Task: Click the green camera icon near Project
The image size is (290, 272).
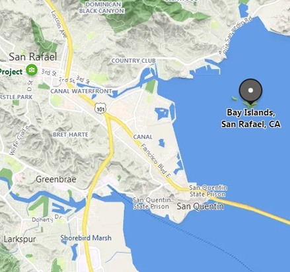Action: click(x=32, y=70)
